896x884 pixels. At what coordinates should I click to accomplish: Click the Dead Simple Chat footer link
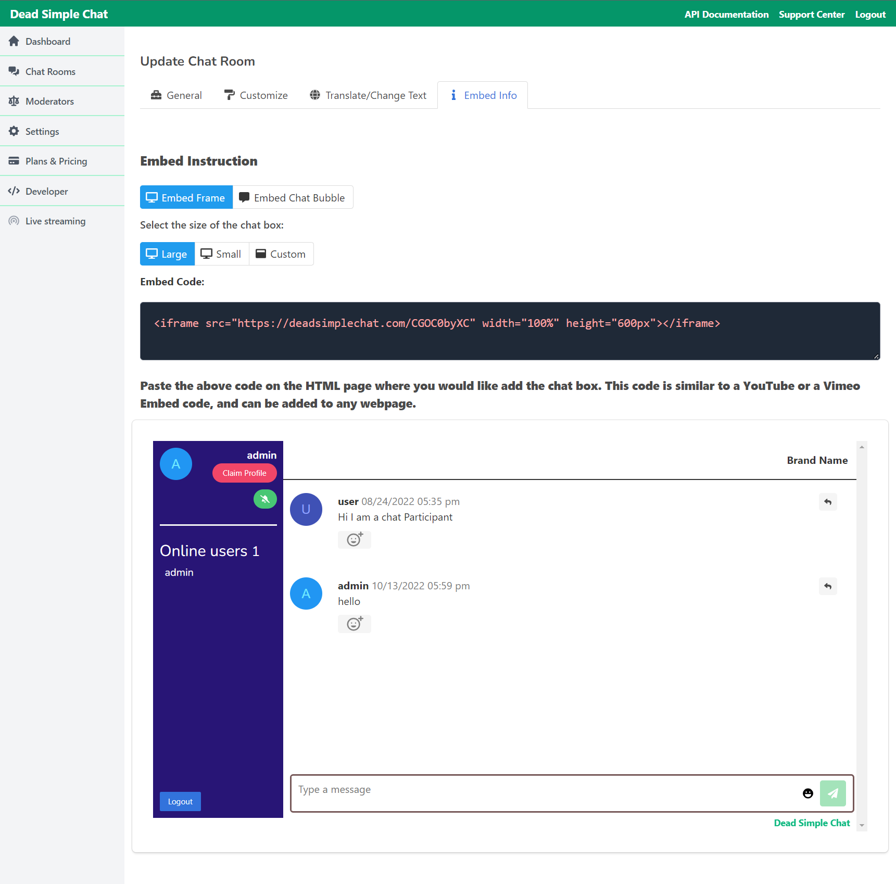tap(812, 823)
